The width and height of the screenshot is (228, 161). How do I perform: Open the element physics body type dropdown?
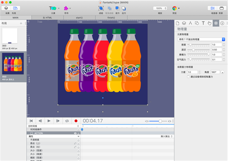tap(201, 39)
